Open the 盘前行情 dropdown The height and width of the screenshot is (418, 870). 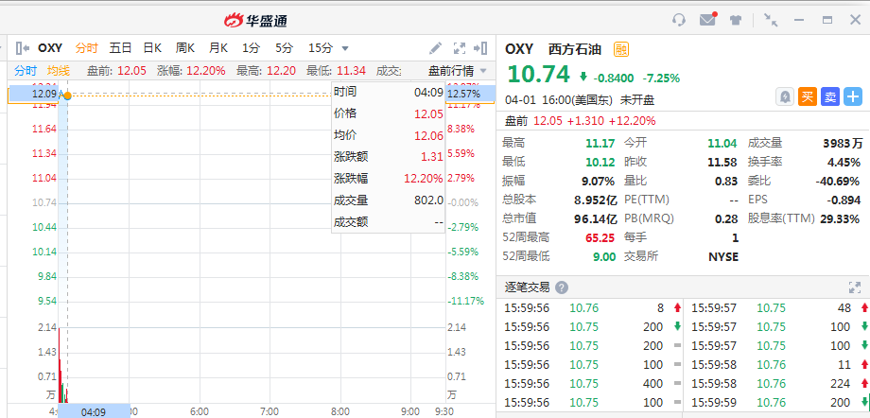pyautogui.click(x=458, y=71)
